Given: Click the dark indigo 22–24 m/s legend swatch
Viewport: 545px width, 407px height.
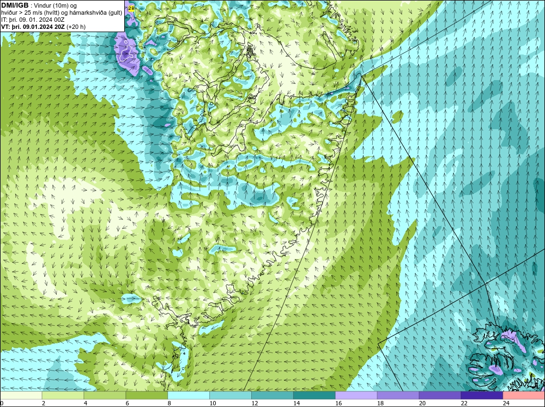Looking at the screenshot, I should click(x=482, y=396).
